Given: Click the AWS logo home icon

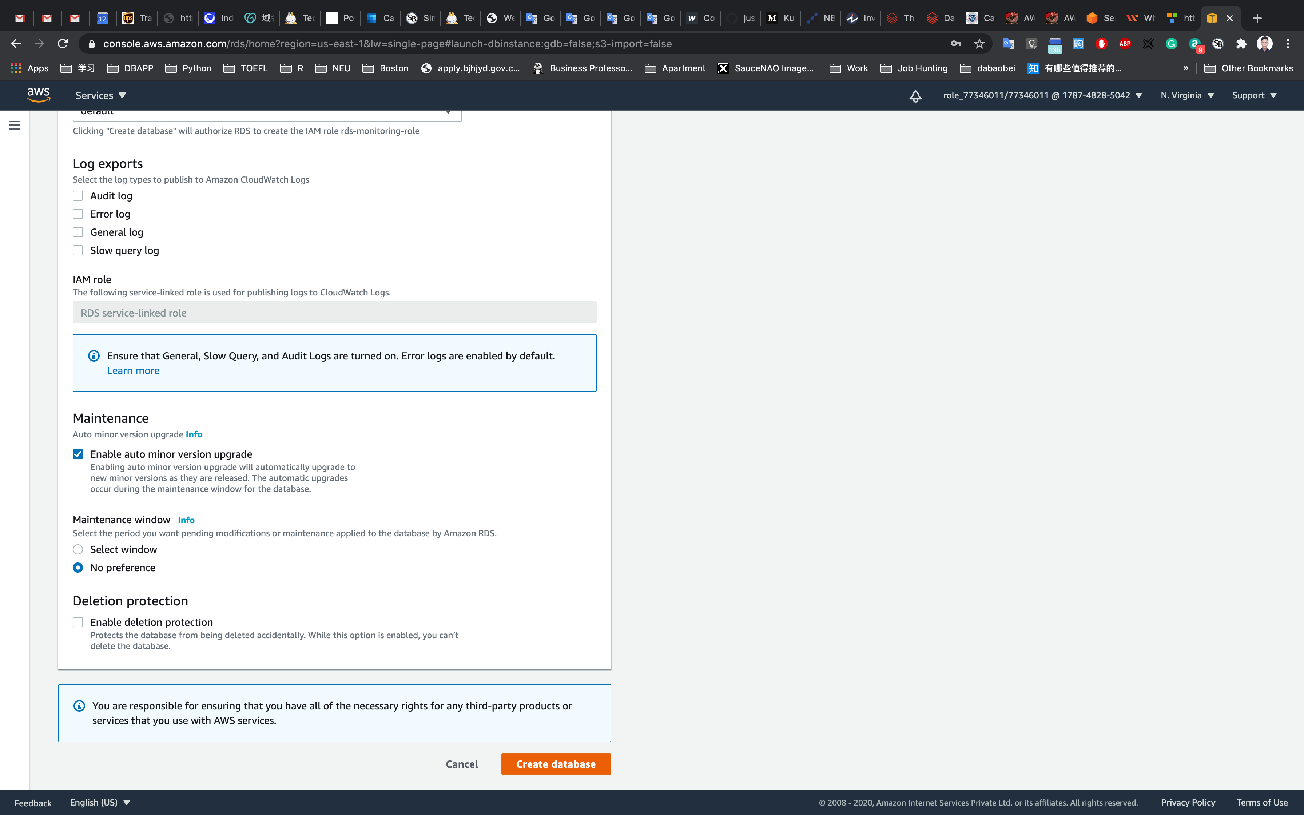Looking at the screenshot, I should tap(38, 95).
